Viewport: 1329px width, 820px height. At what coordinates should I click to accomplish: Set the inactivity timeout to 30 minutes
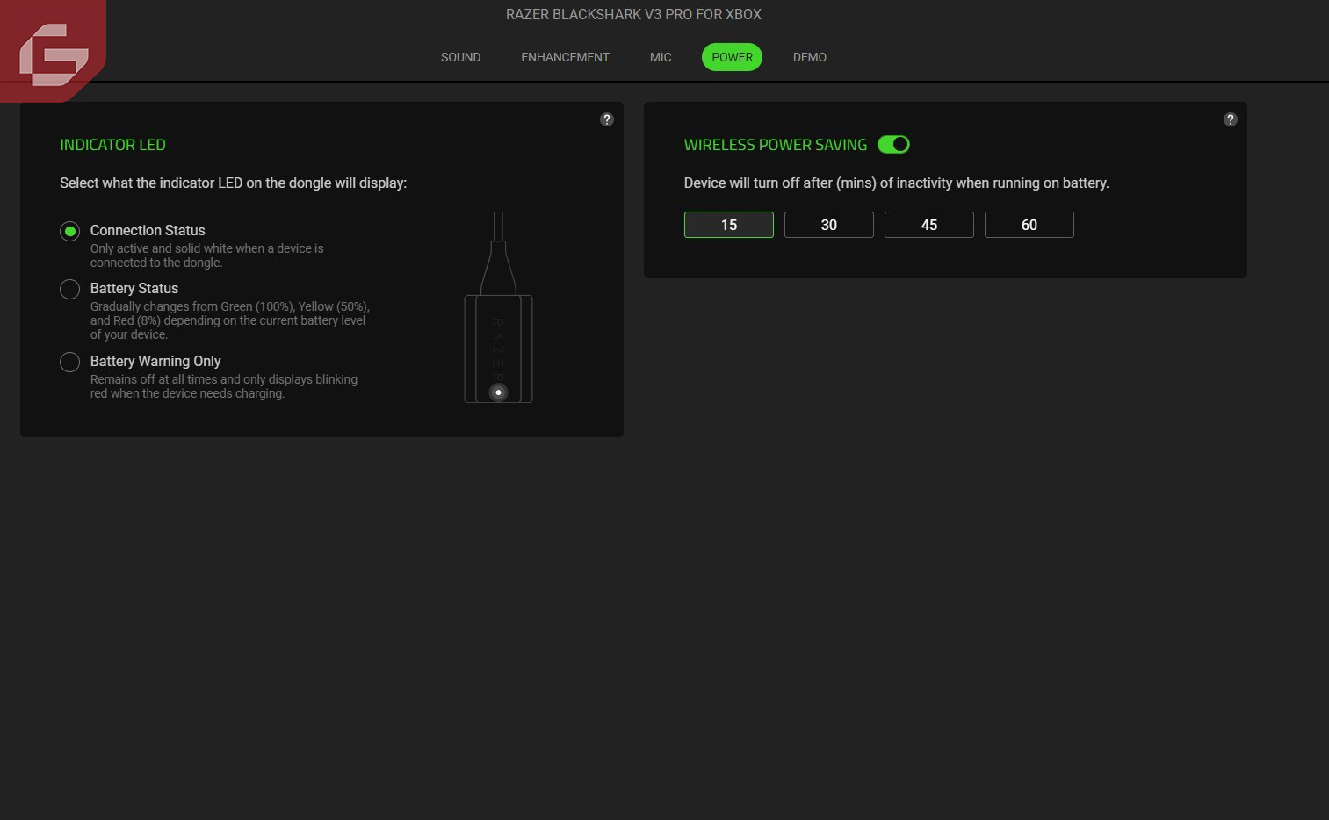(x=829, y=225)
